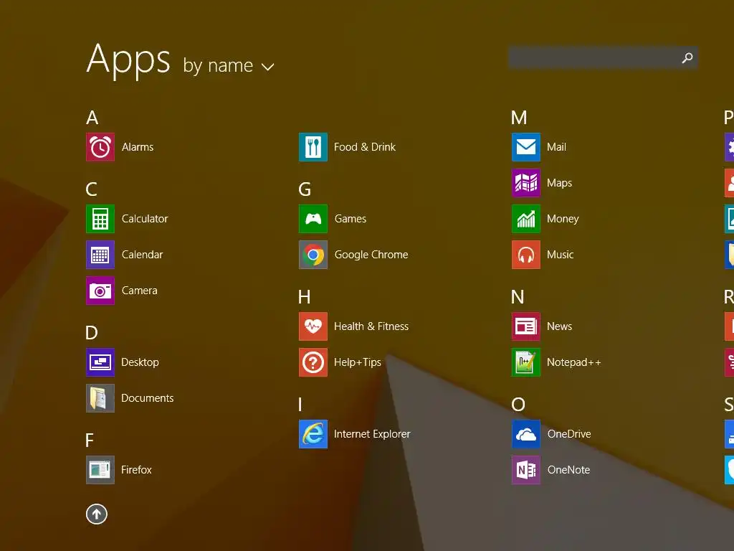Click the 'Music' name label
Viewport: 734px width, 551px height.
click(561, 255)
